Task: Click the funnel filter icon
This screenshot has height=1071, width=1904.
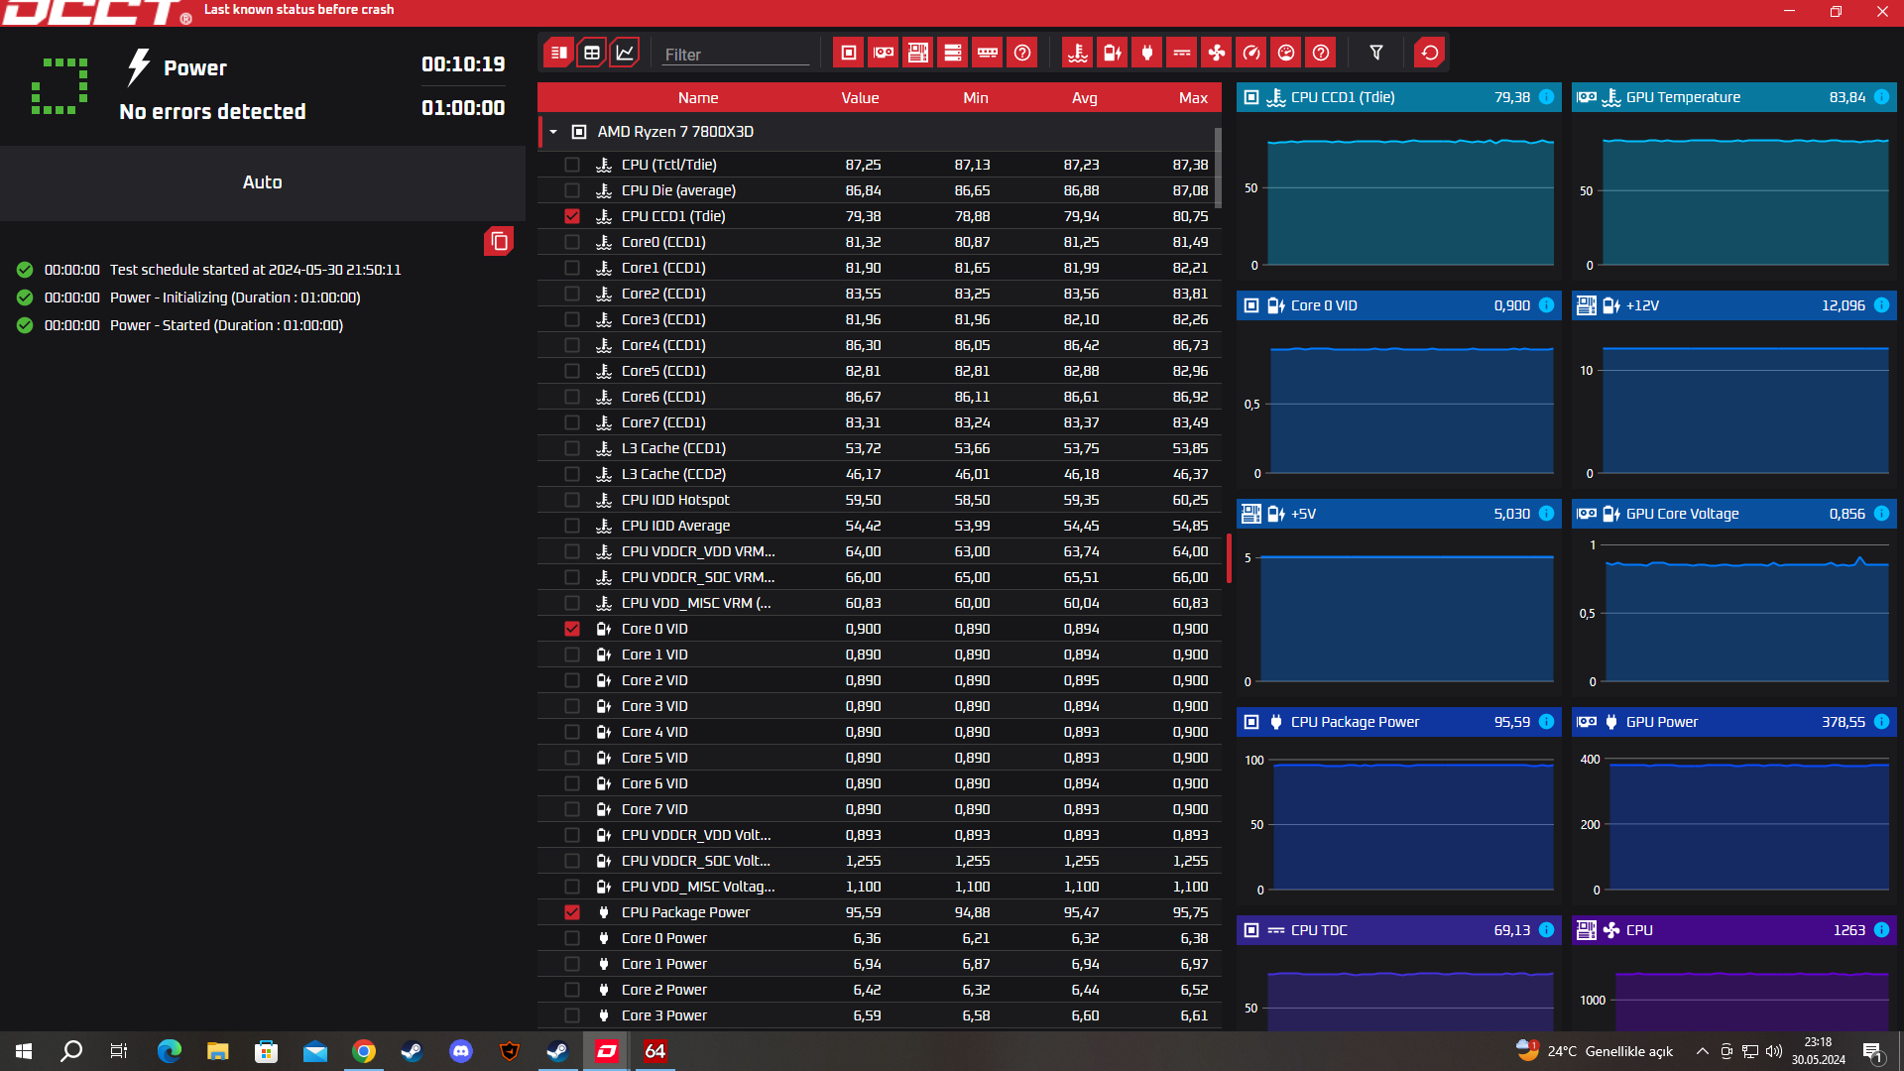Action: click(1376, 53)
